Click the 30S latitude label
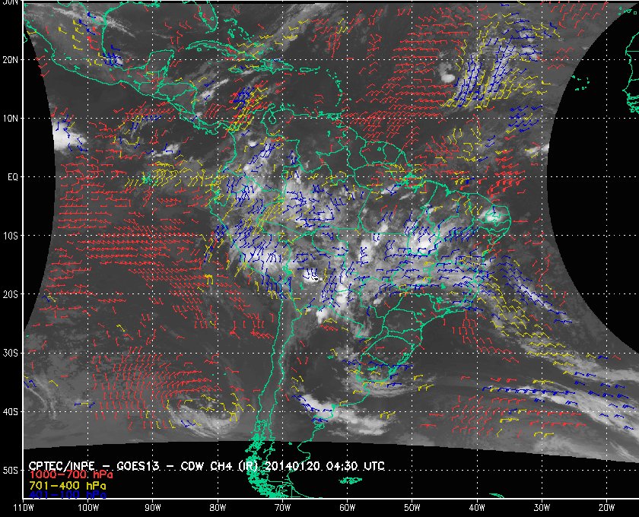Viewport: 639px width, 517px height. click(x=10, y=354)
